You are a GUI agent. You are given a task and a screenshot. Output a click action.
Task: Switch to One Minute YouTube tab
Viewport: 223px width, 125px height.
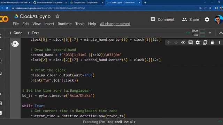pyautogui.click(x=14, y=2)
